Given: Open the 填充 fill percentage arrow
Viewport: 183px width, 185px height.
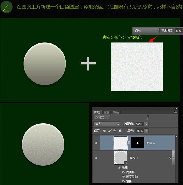Looking at the screenshot, I should (146, 131).
